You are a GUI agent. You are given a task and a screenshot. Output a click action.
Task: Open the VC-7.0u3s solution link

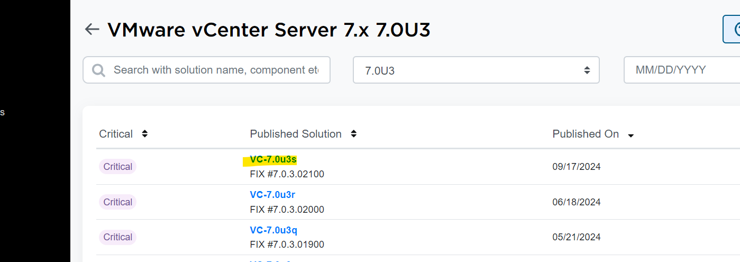[x=273, y=159]
